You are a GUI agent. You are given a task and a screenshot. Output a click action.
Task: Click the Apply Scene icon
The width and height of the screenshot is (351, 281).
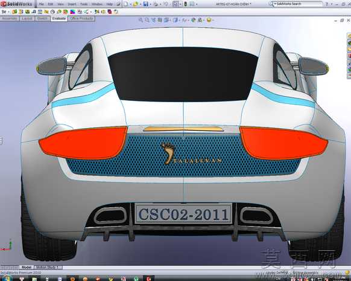[x=200, y=20]
